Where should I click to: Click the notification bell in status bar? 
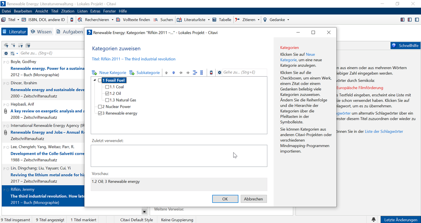point(374,220)
